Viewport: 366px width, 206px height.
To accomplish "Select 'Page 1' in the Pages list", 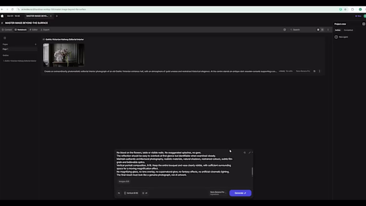I will tap(20, 49).
